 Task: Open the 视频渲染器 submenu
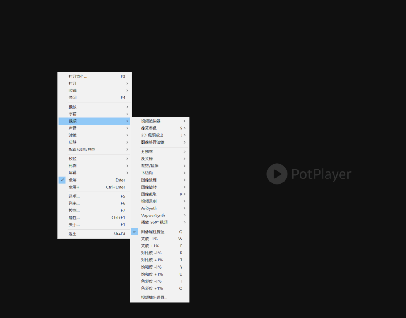coord(159,121)
